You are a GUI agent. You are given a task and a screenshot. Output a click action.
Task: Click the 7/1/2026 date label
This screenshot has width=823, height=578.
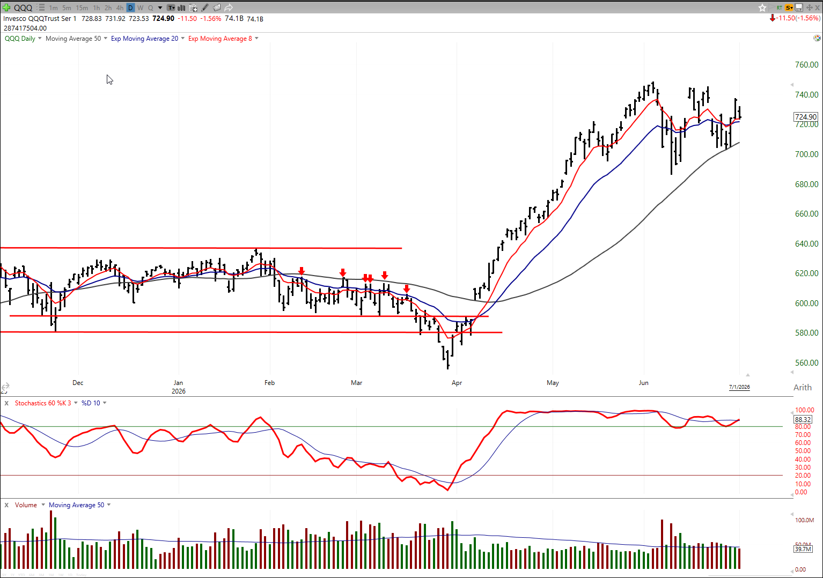pyautogui.click(x=739, y=387)
